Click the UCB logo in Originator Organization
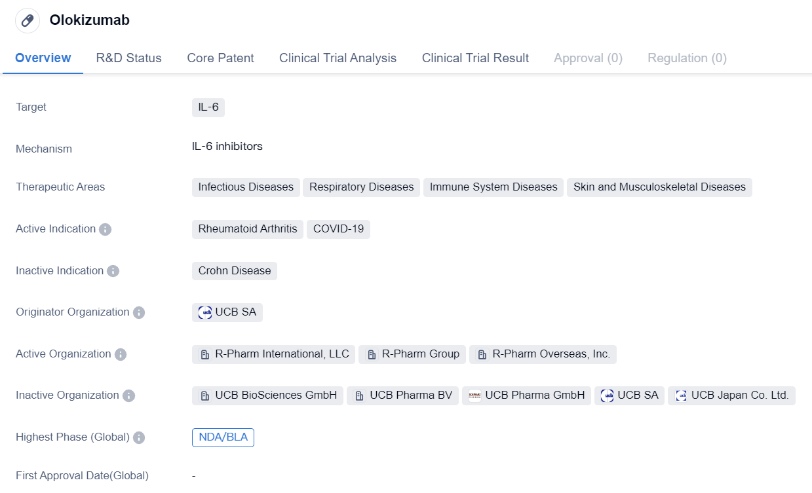812x493 pixels. coord(205,312)
